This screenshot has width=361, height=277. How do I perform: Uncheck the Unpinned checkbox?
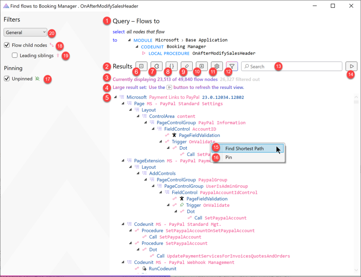click(7, 79)
